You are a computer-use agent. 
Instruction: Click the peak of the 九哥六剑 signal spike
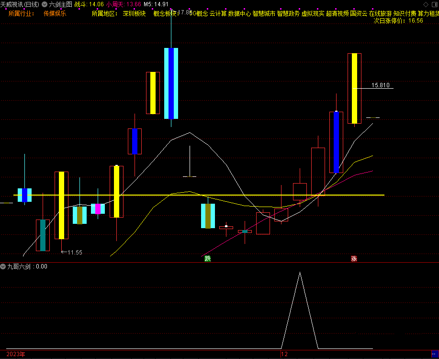[x=300, y=273]
